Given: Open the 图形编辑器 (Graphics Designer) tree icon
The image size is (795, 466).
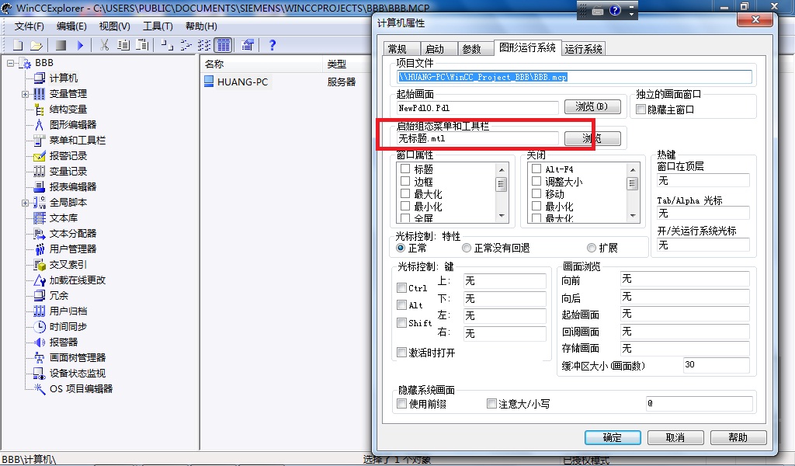Looking at the screenshot, I should point(40,125).
